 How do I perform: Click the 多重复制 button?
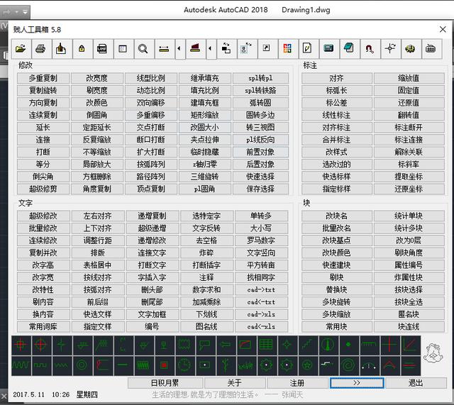(43, 78)
